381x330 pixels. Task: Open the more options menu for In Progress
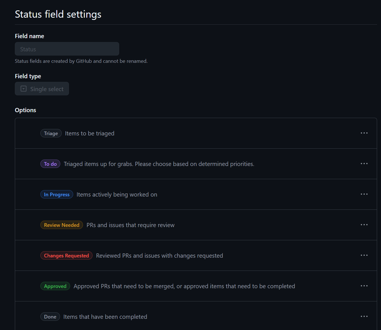(364, 194)
